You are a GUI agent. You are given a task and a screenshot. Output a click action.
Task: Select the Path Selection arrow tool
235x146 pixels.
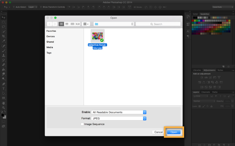[x=4, y=93]
